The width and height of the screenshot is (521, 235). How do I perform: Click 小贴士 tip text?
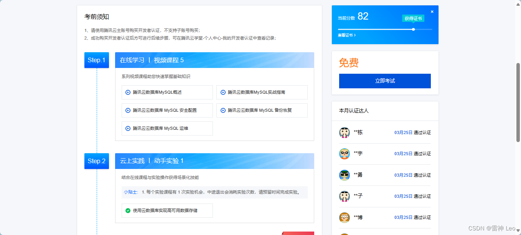(x=130, y=192)
